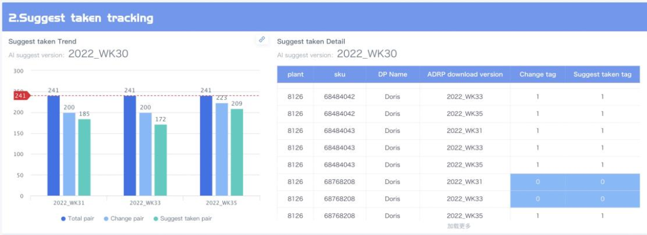Viewport: 647px width, 235px height.
Task: Click the red 241 reference line marker
Action: (22, 96)
